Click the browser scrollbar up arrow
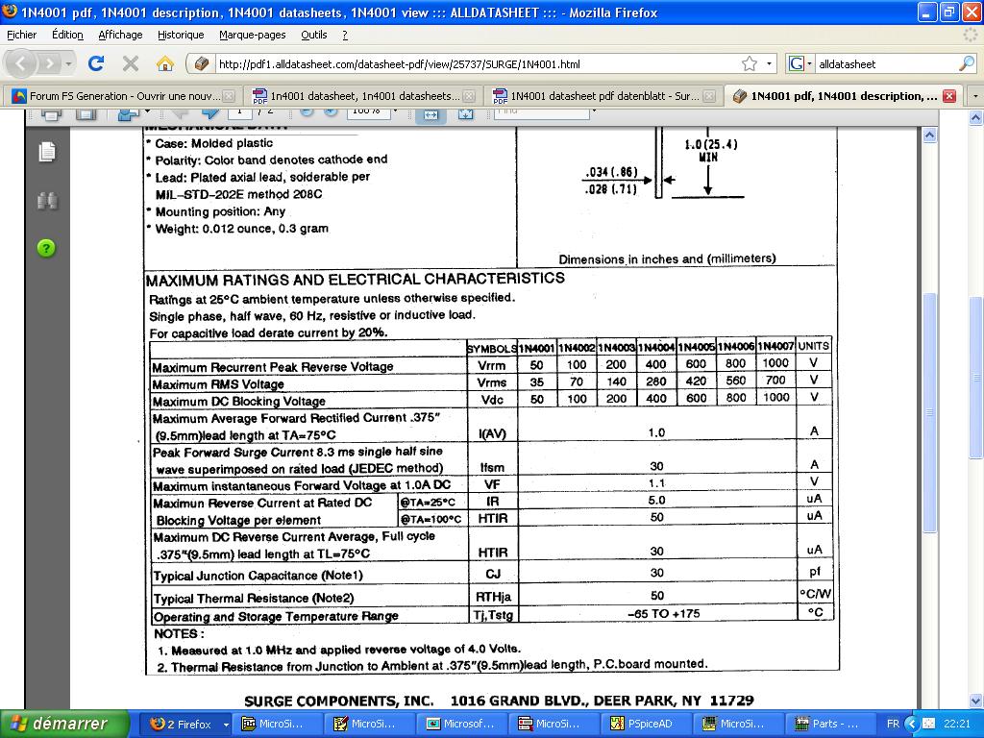Image resolution: width=984 pixels, height=738 pixels. click(975, 117)
